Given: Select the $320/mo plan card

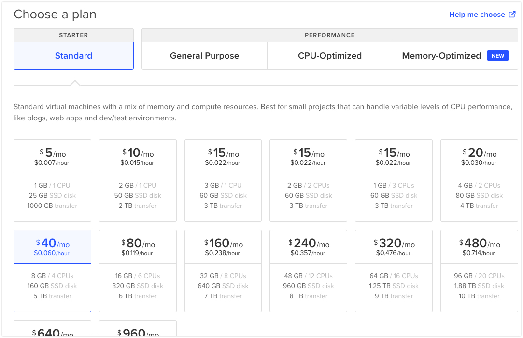Looking at the screenshot, I should [394, 271].
